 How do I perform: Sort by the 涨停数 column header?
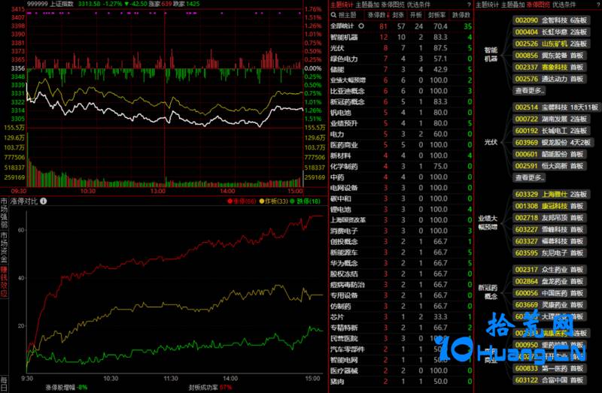tap(379, 15)
